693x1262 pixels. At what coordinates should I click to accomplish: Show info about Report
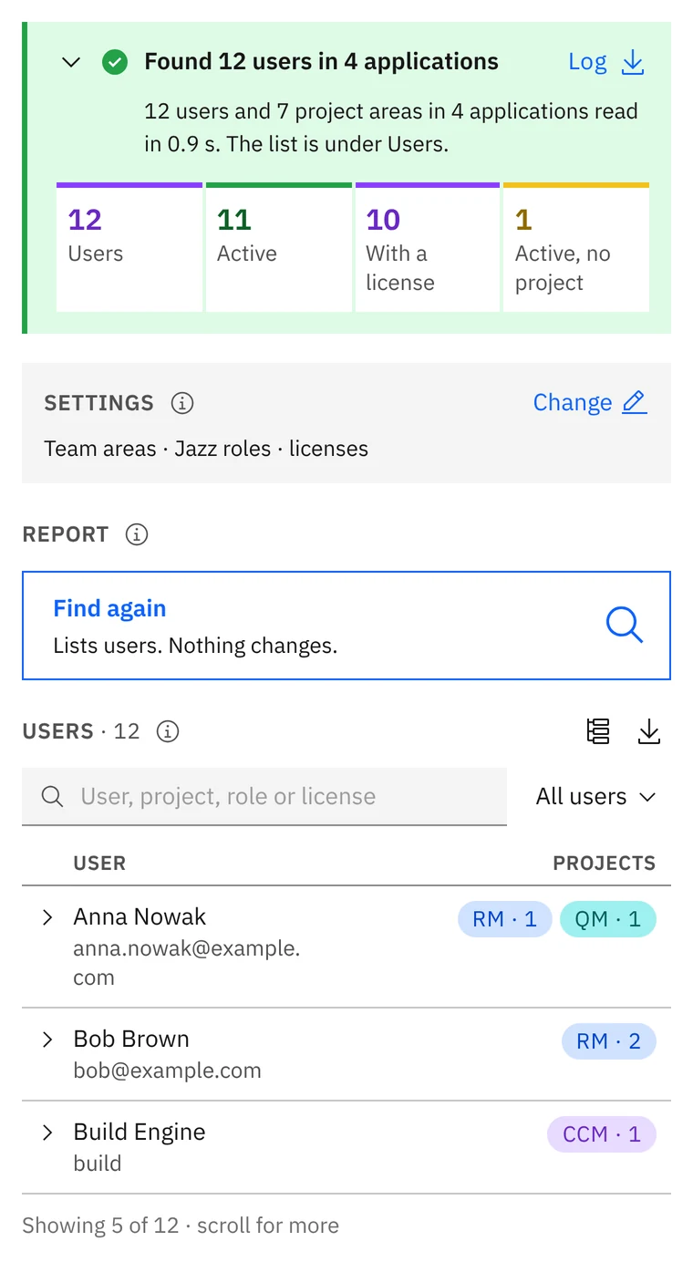click(x=137, y=534)
